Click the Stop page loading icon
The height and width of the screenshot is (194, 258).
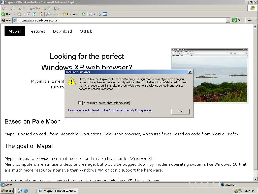point(29,14)
